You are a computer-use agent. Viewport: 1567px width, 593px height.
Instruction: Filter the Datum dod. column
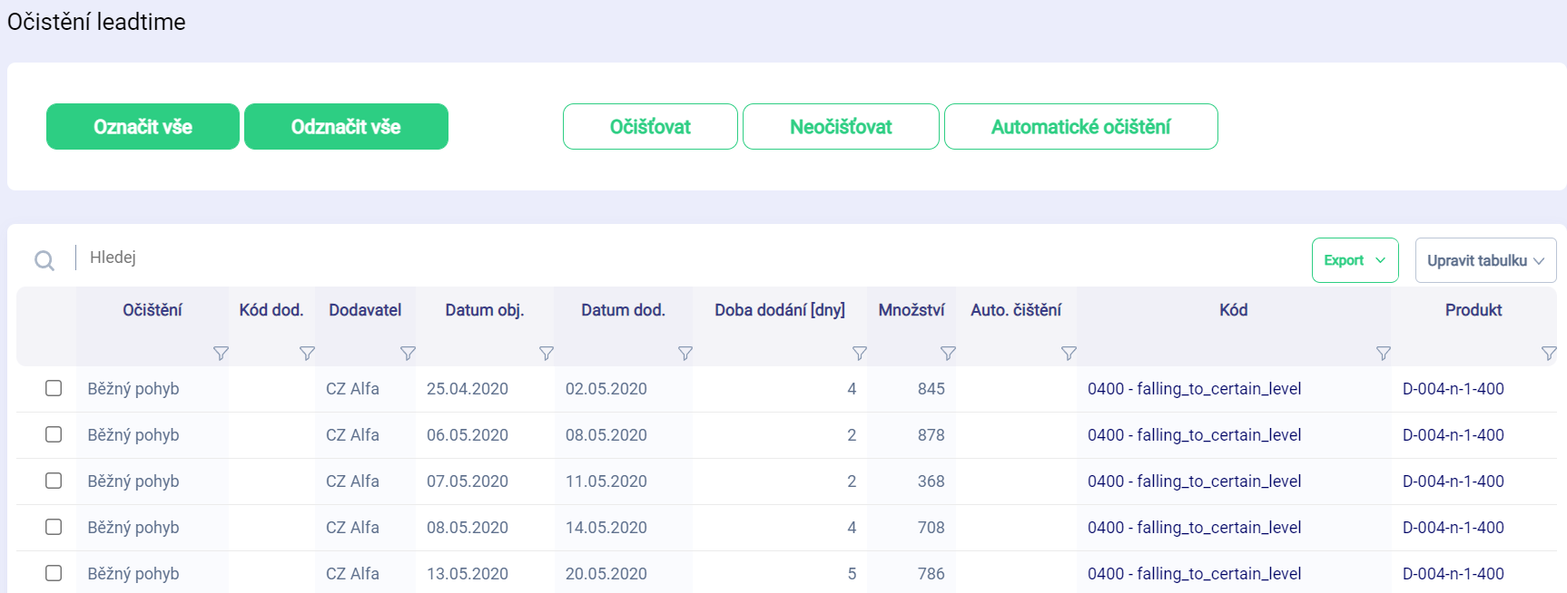tap(685, 354)
